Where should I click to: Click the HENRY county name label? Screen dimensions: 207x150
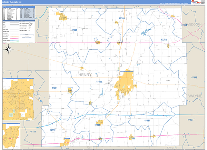(85, 75)
